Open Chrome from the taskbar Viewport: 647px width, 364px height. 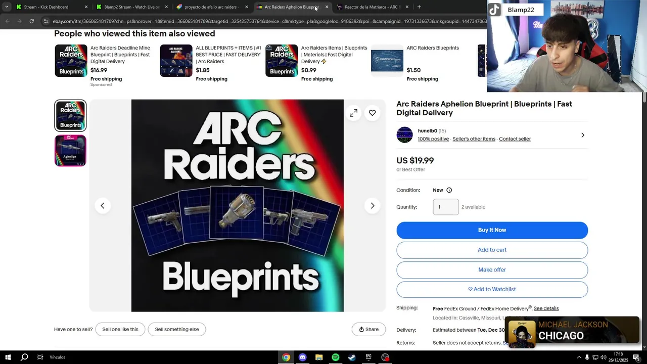(286, 357)
